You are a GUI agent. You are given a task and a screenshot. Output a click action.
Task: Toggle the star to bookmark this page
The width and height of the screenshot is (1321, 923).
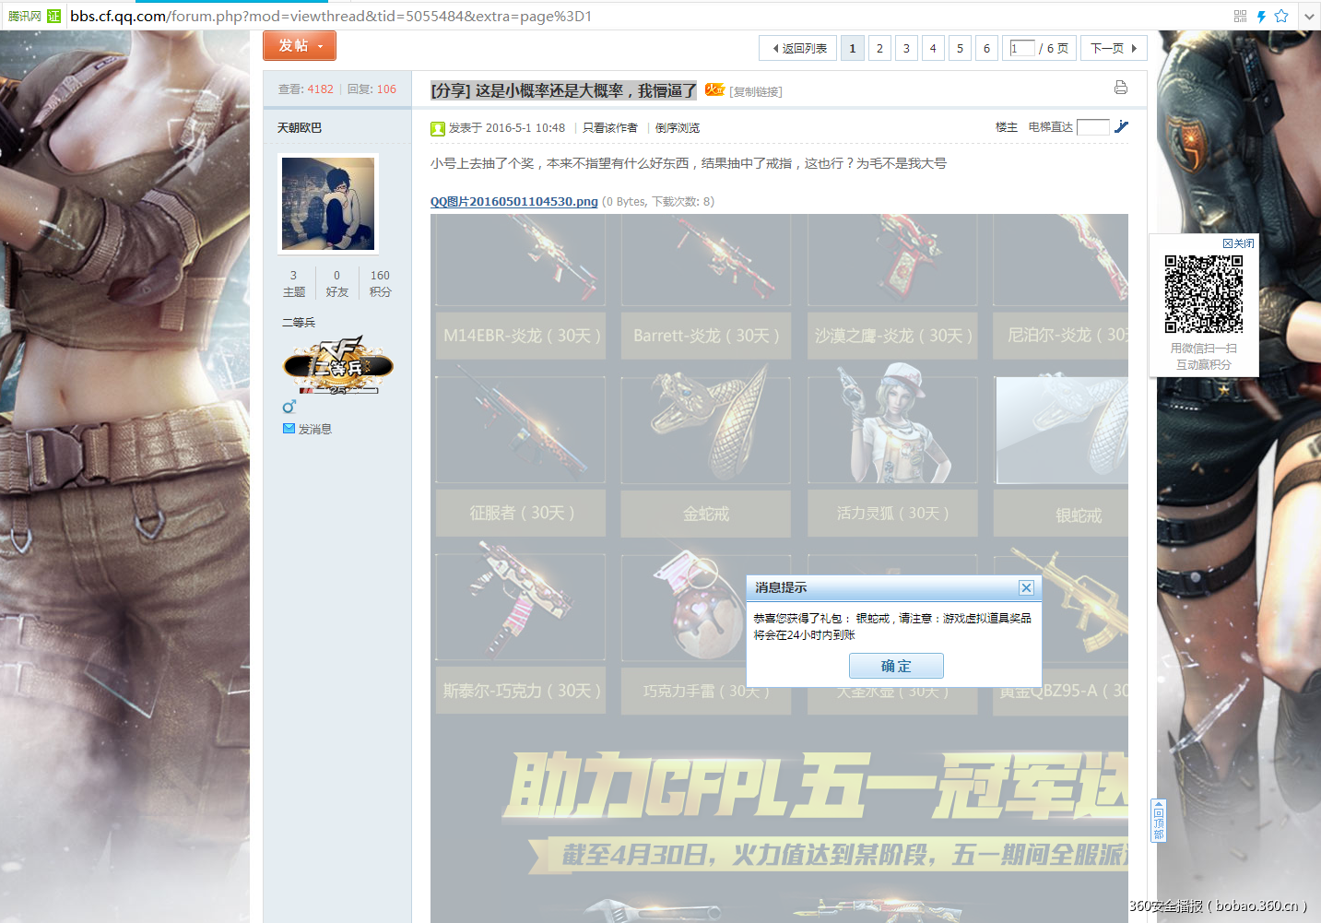(x=1281, y=16)
